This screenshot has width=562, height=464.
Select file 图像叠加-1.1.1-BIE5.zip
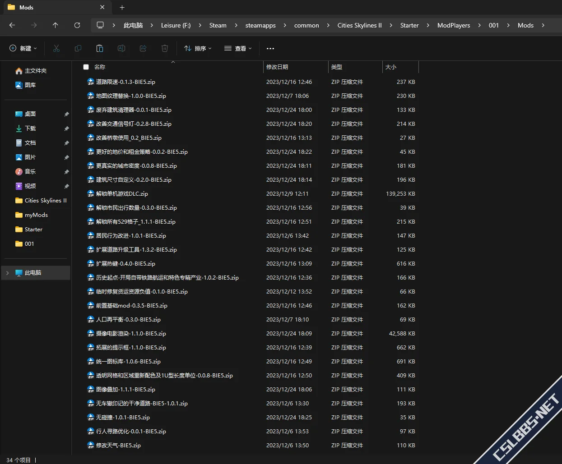[x=125, y=390]
